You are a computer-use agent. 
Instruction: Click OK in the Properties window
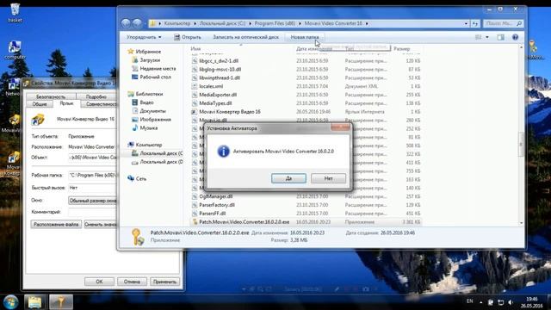tap(99, 282)
